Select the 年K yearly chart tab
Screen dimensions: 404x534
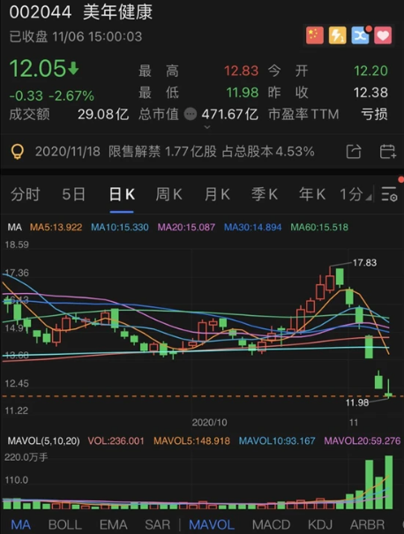(x=312, y=194)
